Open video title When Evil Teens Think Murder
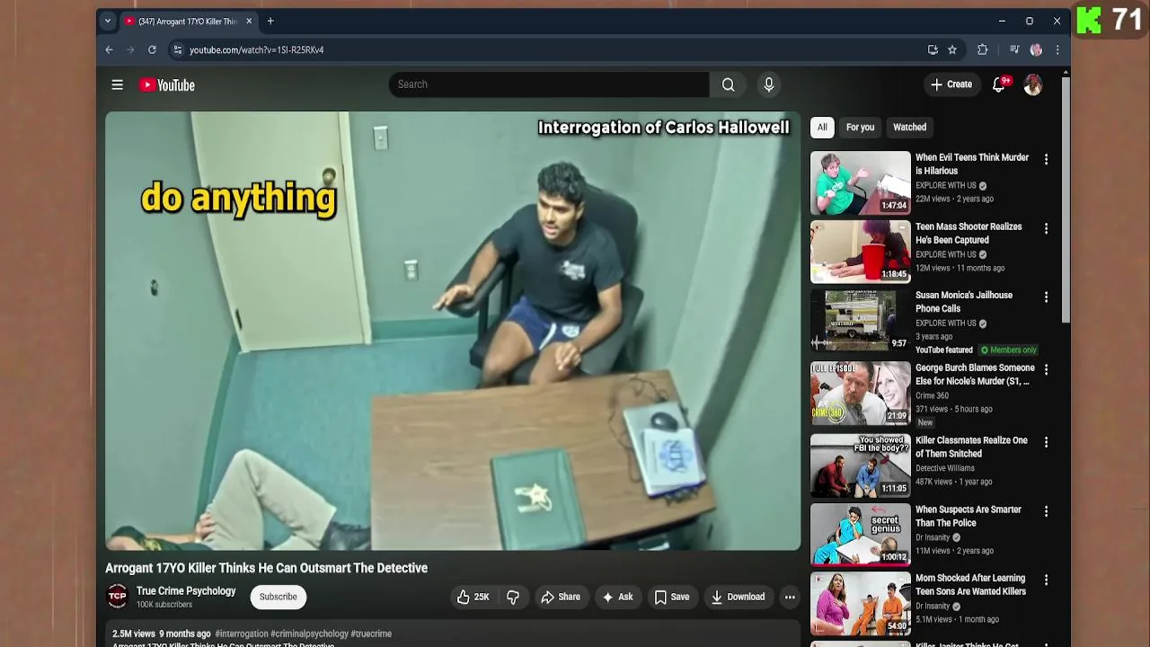The width and height of the screenshot is (1150, 647). click(972, 164)
